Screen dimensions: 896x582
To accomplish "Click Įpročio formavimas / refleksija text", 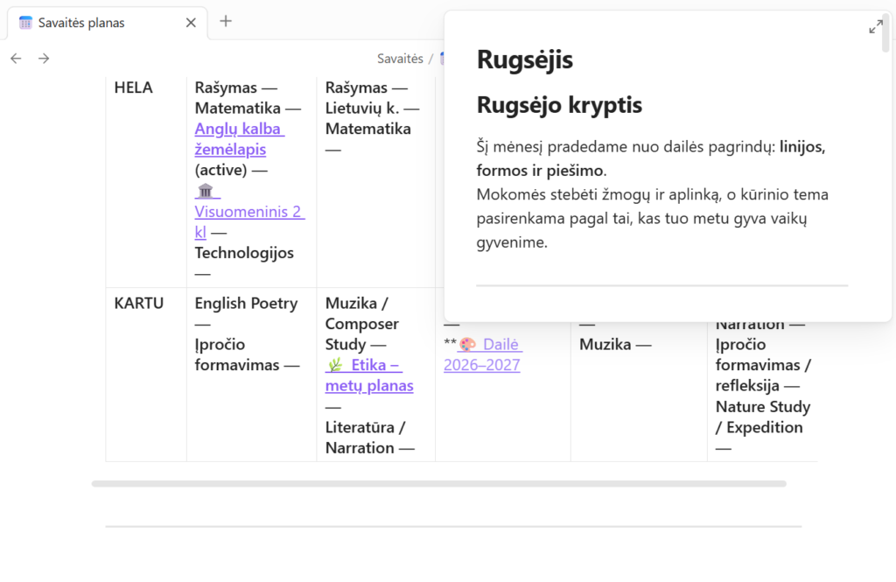I will pos(763,365).
